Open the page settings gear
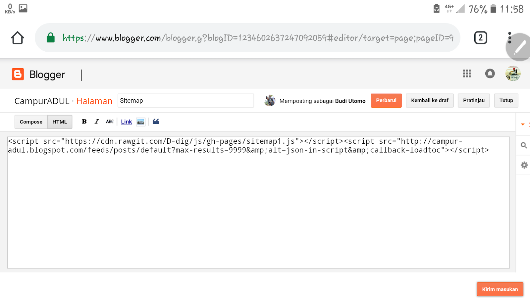This screenshot has width=530, height=298. tap(524, 165)
